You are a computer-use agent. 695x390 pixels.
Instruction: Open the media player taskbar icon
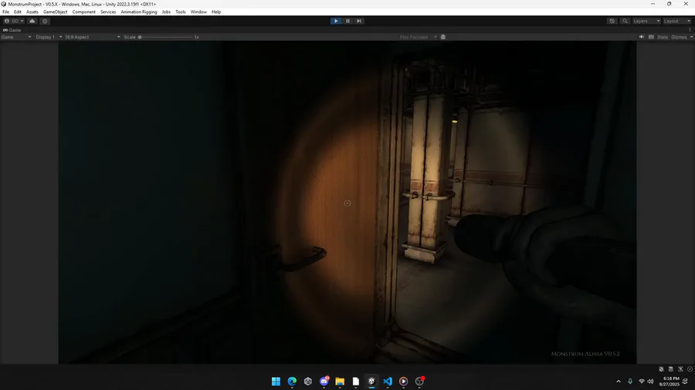tap(403, 382)
